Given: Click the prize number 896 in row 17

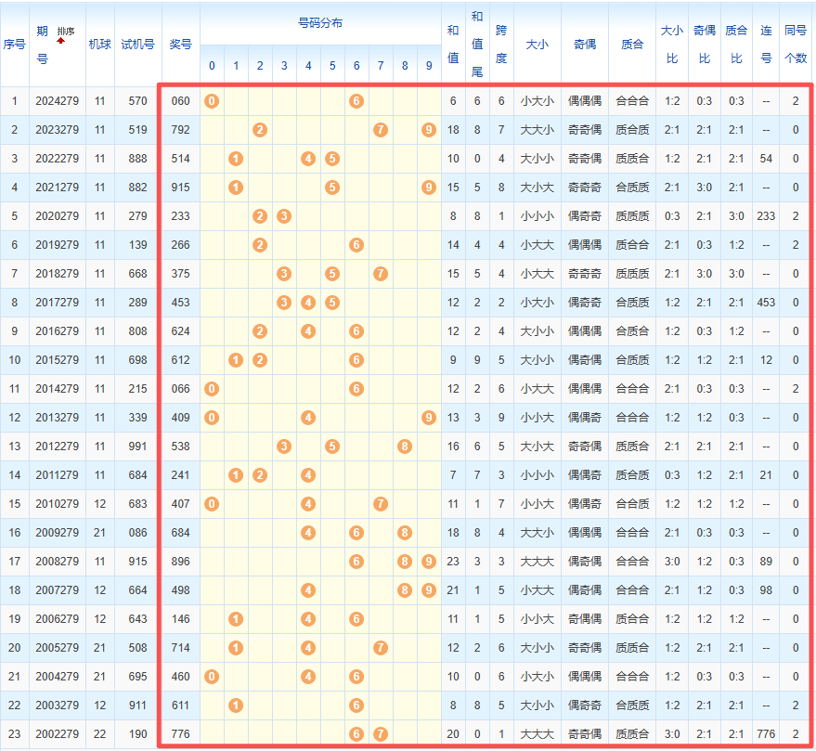Looking at the screenshot, I should 181,562.
